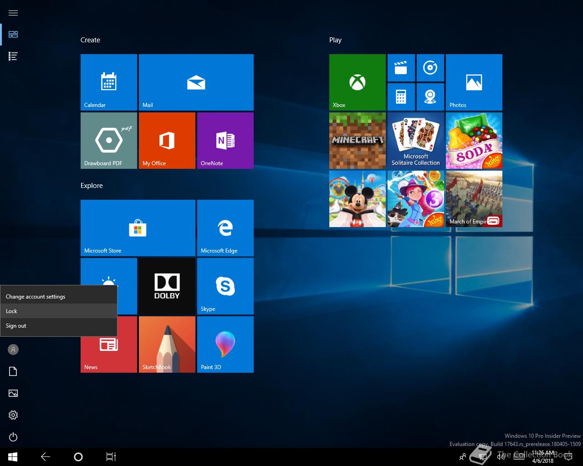Viewport: 583px width, 466px height.
Task: Open Paint 3D tile
Action: tap(225, 344)
